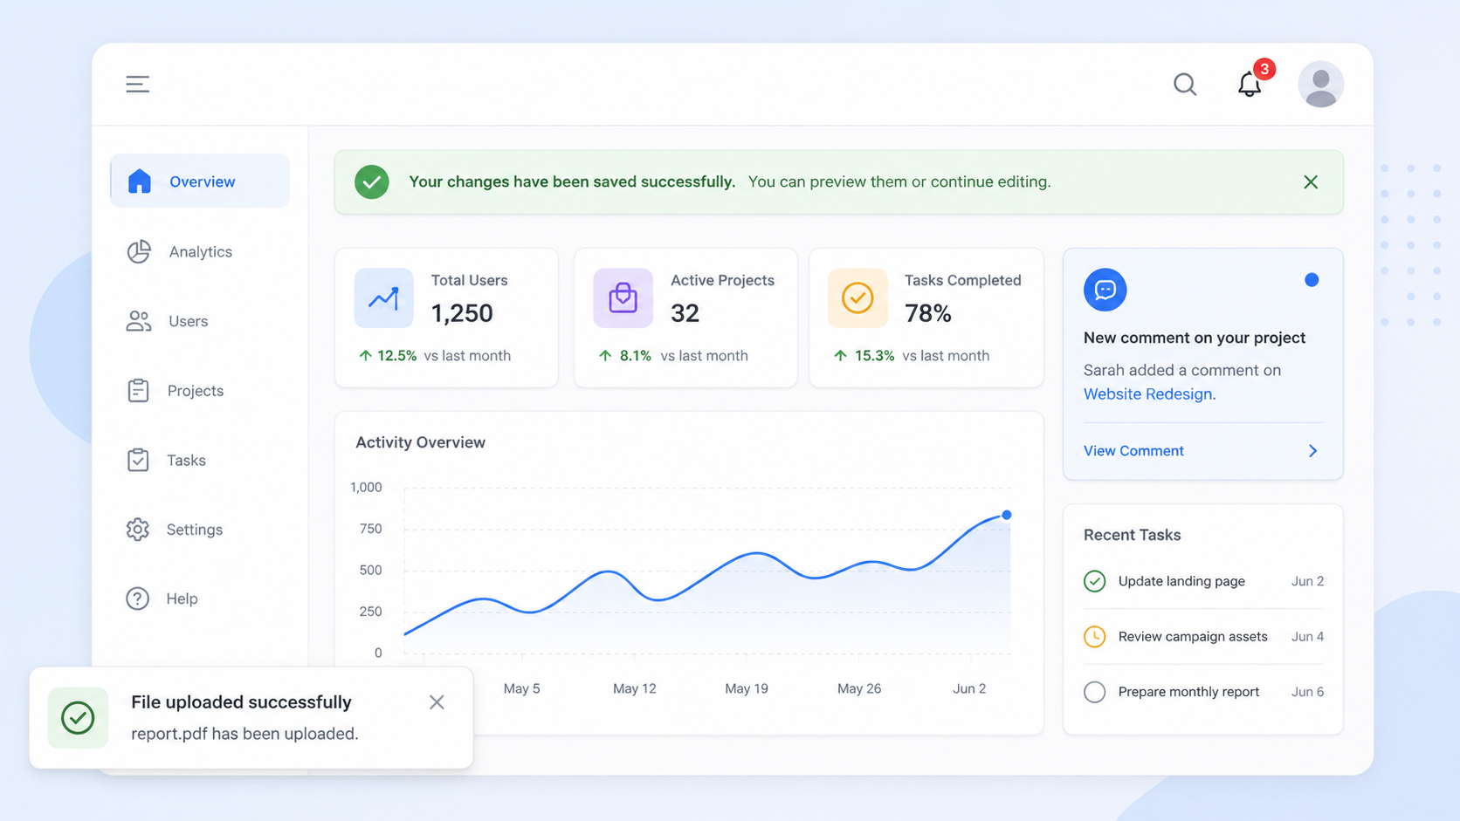
Task: Click the 12.5% growth indicator
Action: pos(388,356)
